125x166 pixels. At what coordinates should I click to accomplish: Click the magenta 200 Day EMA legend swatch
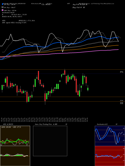pos(2,10)
